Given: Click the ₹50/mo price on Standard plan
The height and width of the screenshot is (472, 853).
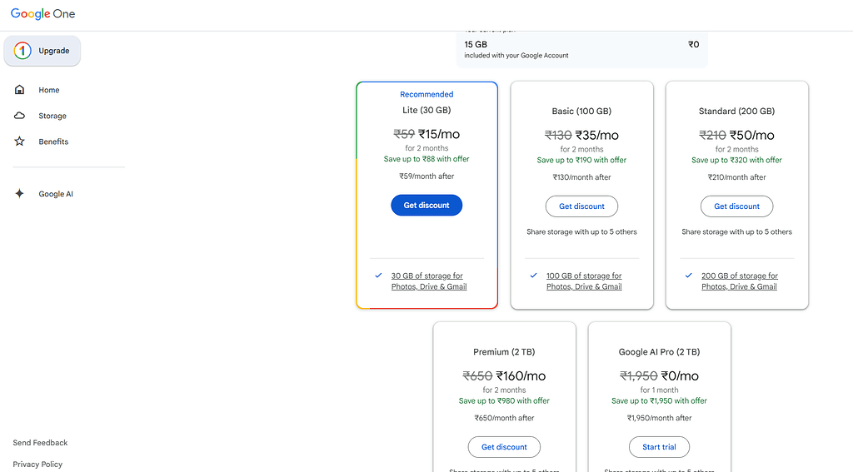Looking at the screenshot, I should tap(752, 135).
